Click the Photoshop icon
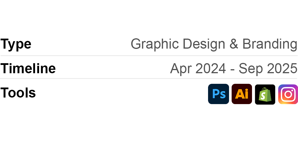The height and width of the screenshot is (143, 298). [218, 94]
